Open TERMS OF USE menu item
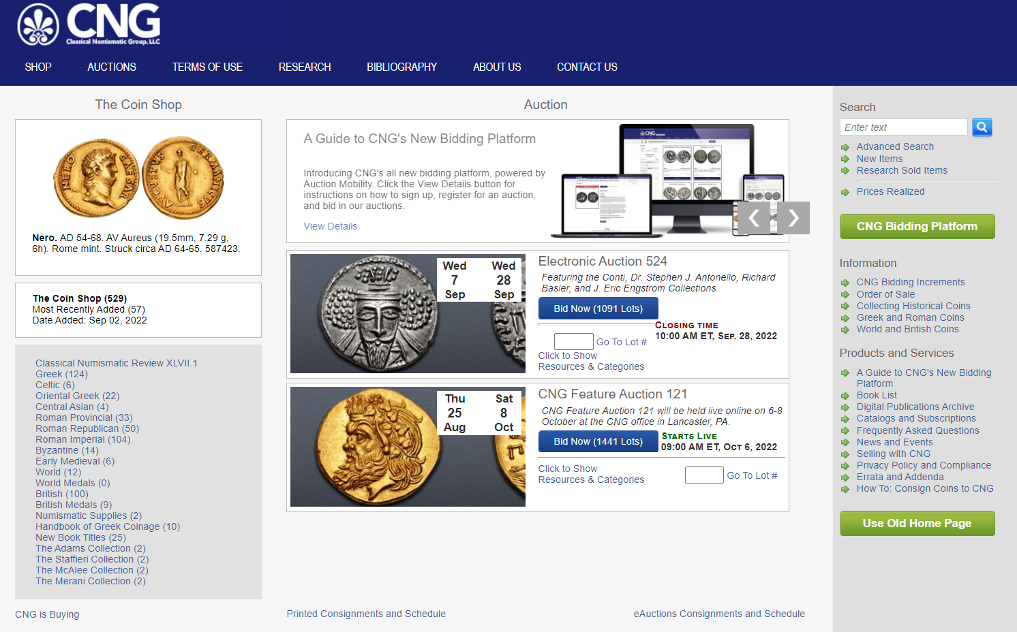This screenshot has height=632, width=1017. [207, 67]
